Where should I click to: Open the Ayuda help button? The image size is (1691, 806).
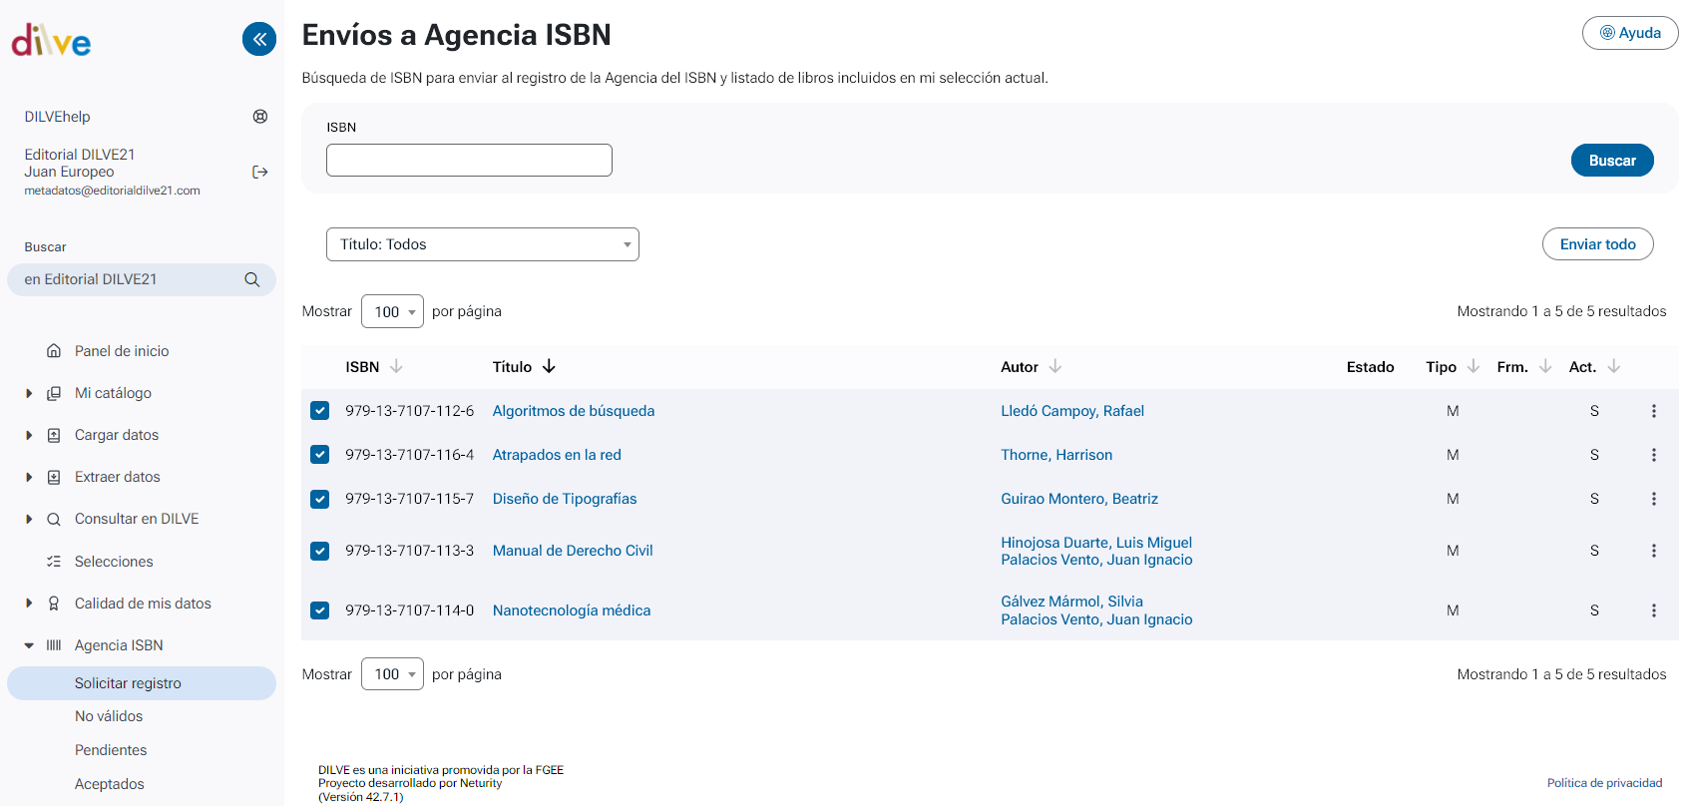point(1630,33)
